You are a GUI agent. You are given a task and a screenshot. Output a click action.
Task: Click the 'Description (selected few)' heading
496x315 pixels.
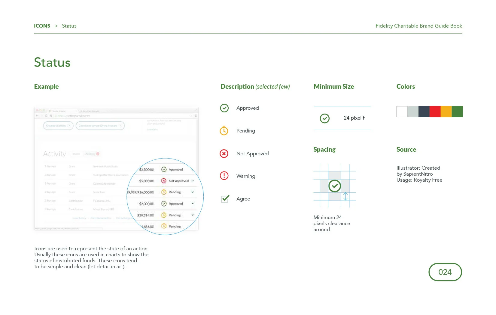pos(255,87)
